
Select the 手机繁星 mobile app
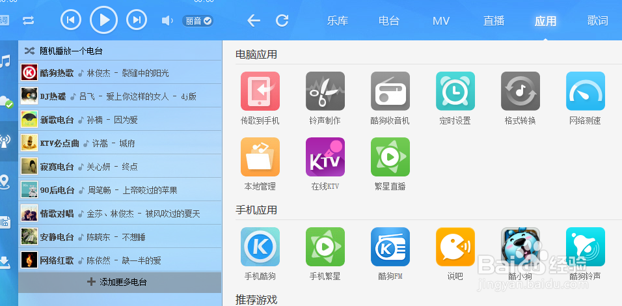point(325,247)
